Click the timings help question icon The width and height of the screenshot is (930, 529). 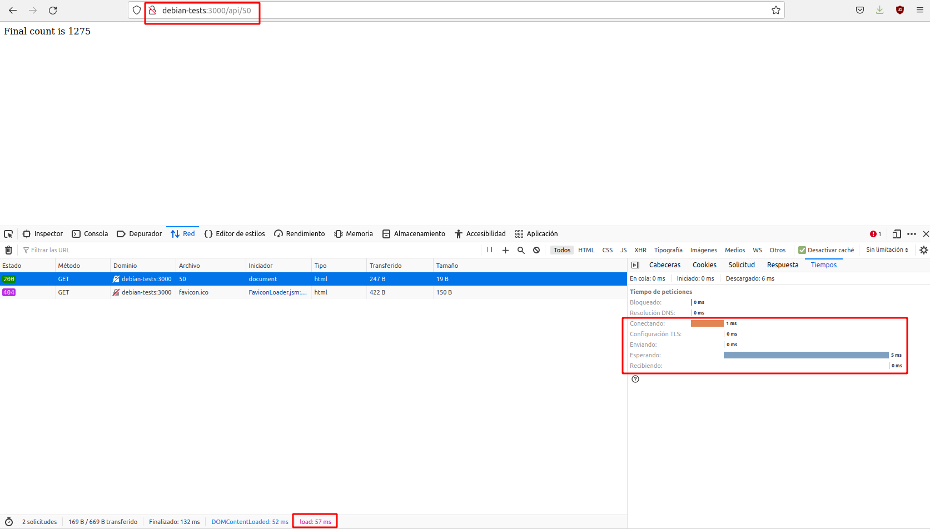[x=635, y=379]
